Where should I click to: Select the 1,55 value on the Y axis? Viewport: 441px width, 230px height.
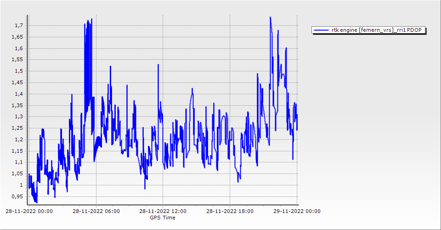click(x=17, y=60)
